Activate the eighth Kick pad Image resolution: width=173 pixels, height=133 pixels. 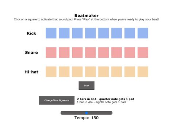click(x=143, y=33)
